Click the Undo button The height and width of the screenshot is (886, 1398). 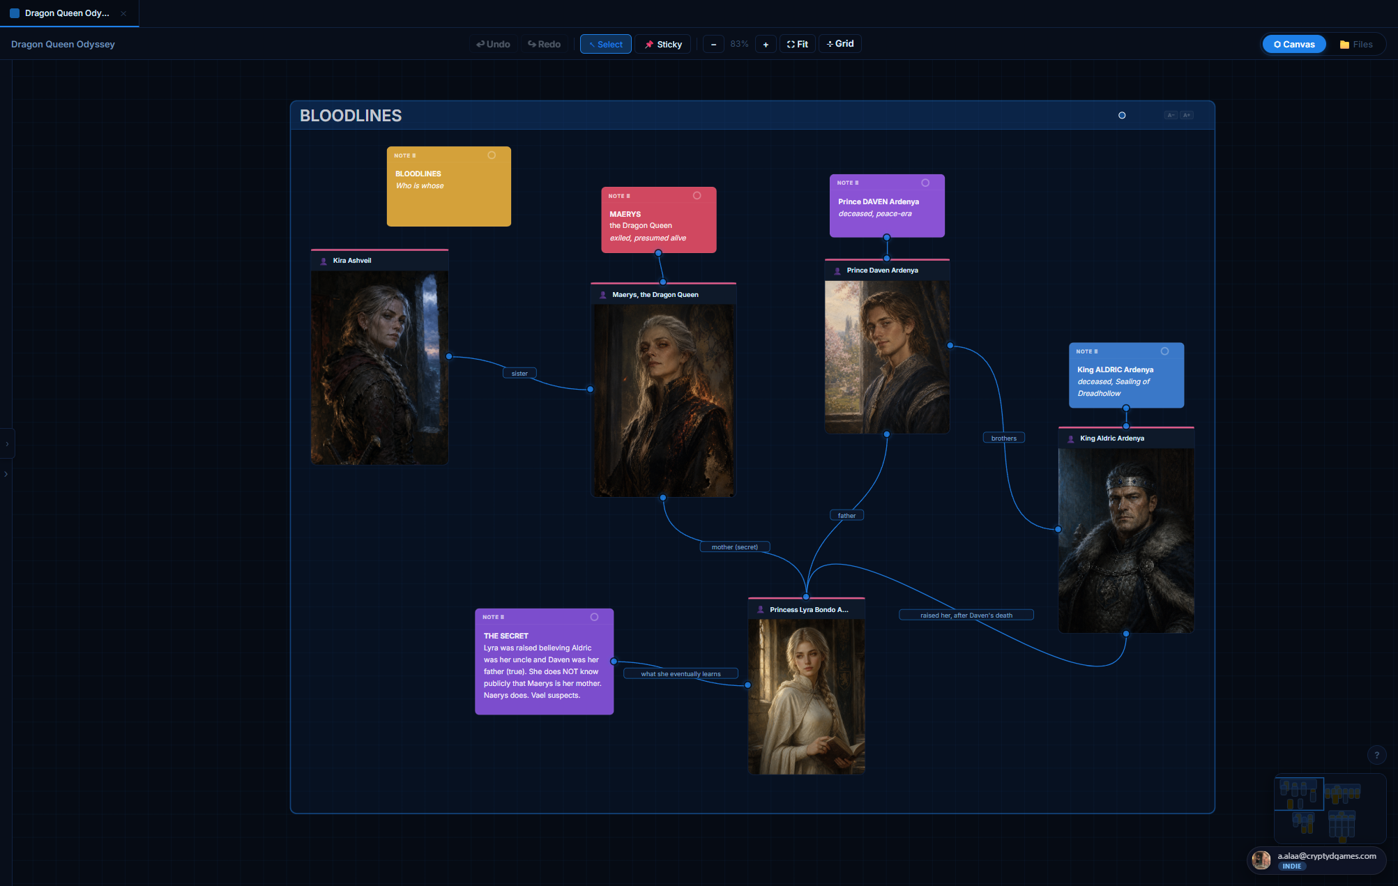pos(493,44)
